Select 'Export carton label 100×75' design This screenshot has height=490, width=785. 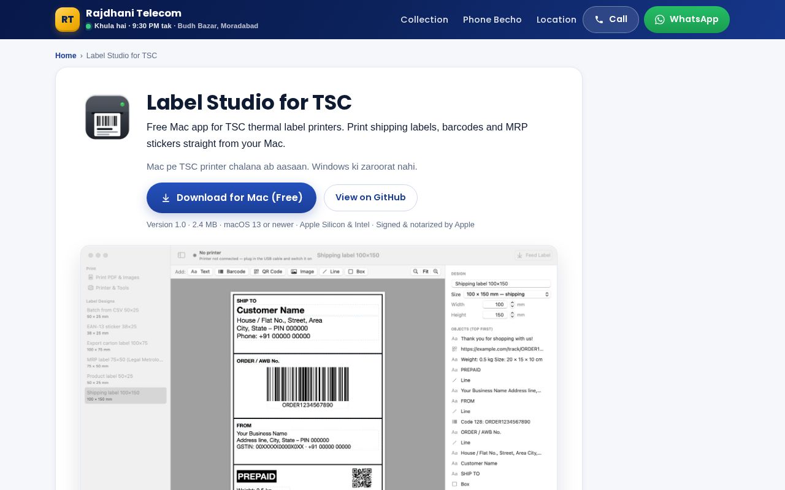click(x=126, y=346)
